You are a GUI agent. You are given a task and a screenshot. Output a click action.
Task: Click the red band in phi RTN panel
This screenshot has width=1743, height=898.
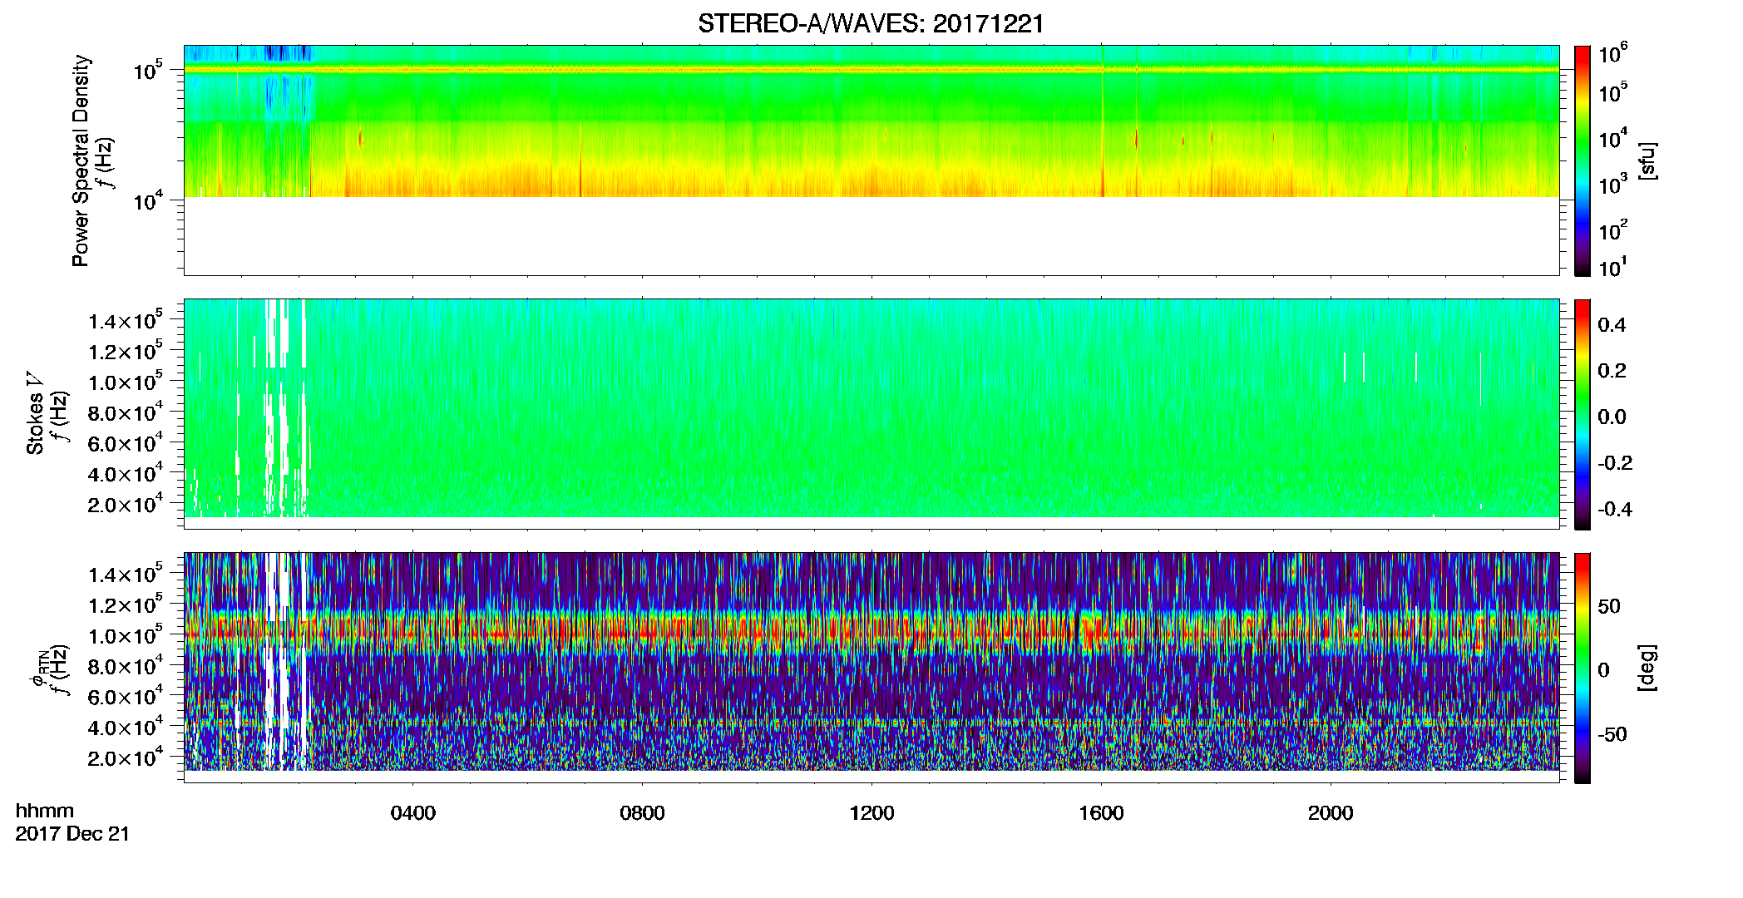[871, 632]
